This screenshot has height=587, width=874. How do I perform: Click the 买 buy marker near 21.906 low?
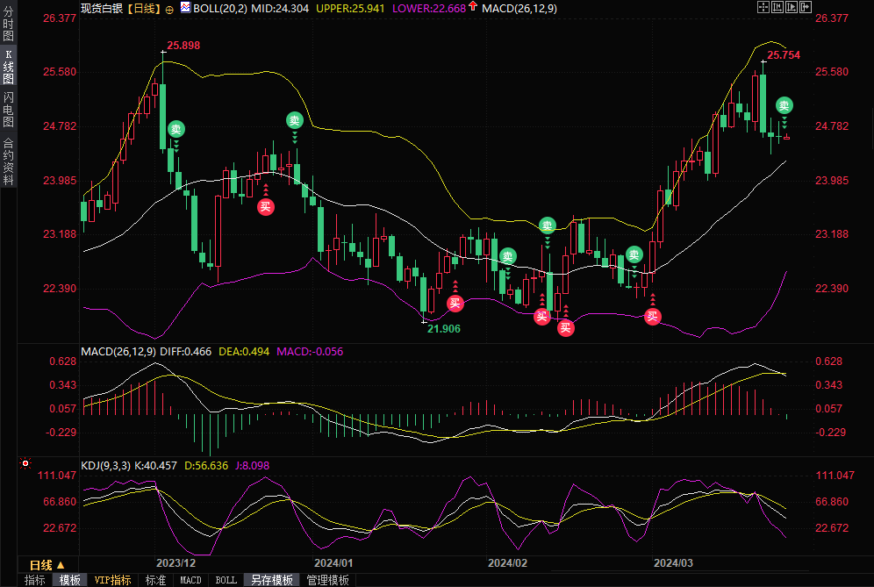(x=455, y=304)
